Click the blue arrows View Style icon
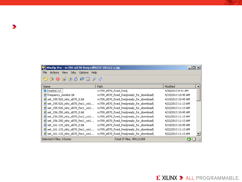This screenshot has width=242, height=182. 100,79
